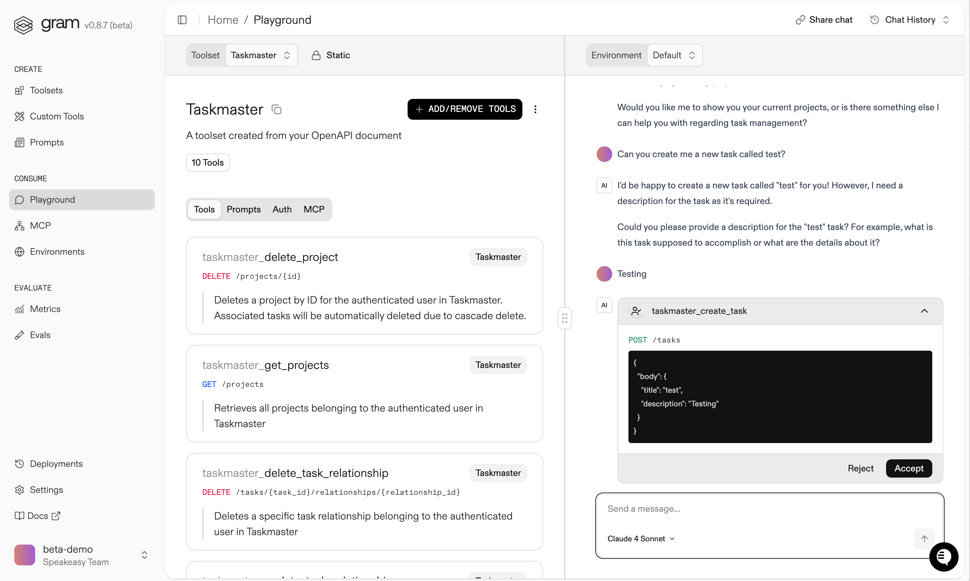970x581 pixels.
Task: Open the Environment Default dropdown
Action: [674, 55]
